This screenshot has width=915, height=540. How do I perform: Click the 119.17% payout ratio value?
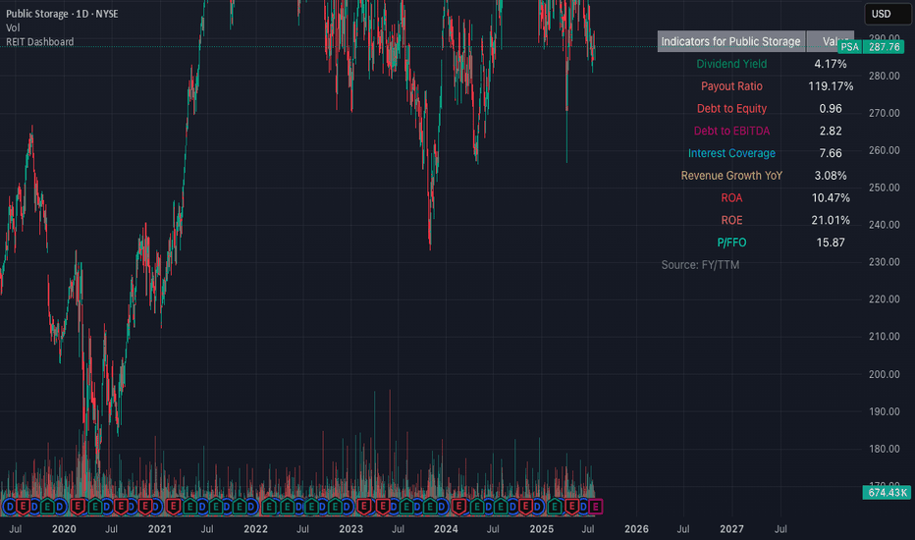[x=831, y=86]
